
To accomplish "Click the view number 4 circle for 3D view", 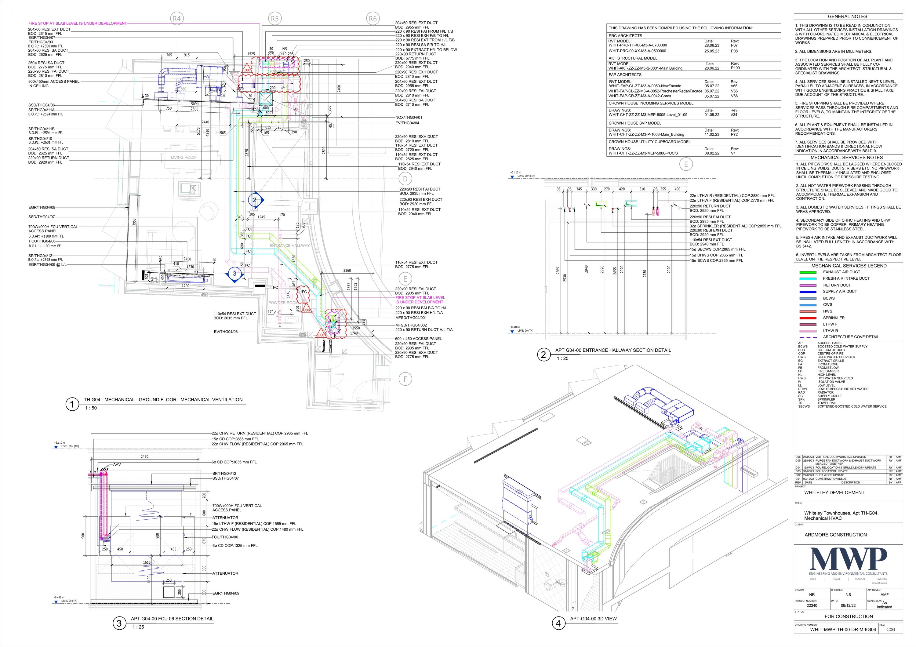I will click(x=558, y=623).
